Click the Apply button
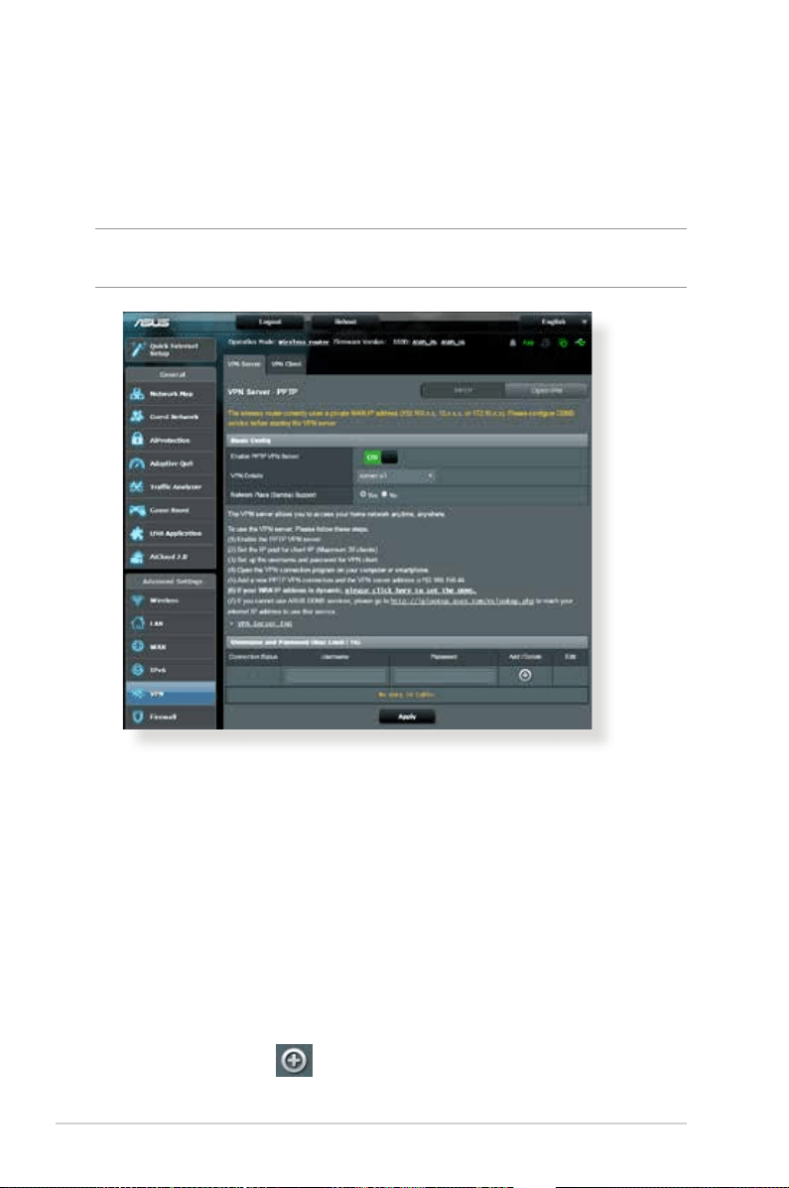The width and height of the screenshot is (789, 1188). click(407, 717)
